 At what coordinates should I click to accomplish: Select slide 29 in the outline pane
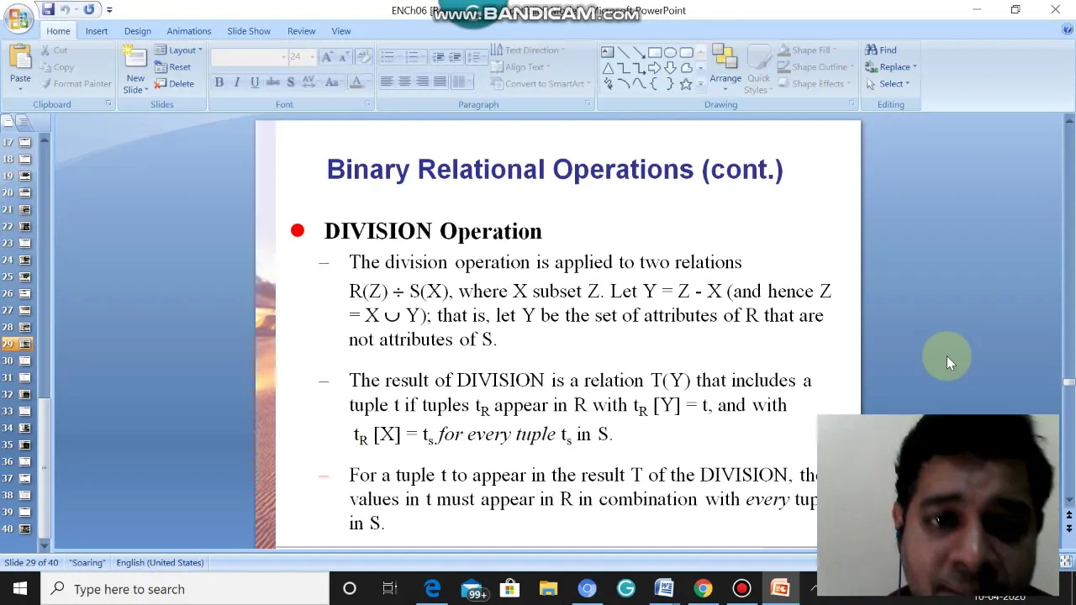(x=17, y=344)
